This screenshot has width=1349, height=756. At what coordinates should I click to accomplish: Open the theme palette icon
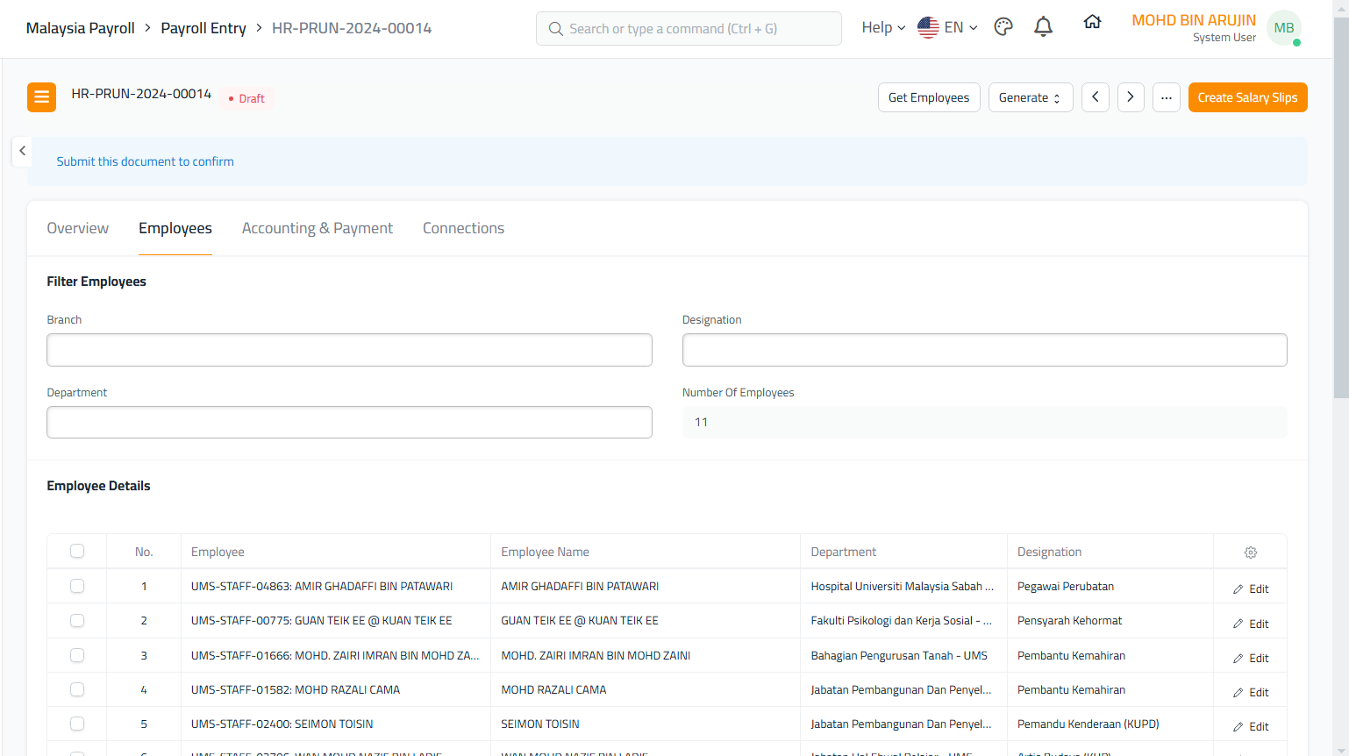[x=1003, y=27]
